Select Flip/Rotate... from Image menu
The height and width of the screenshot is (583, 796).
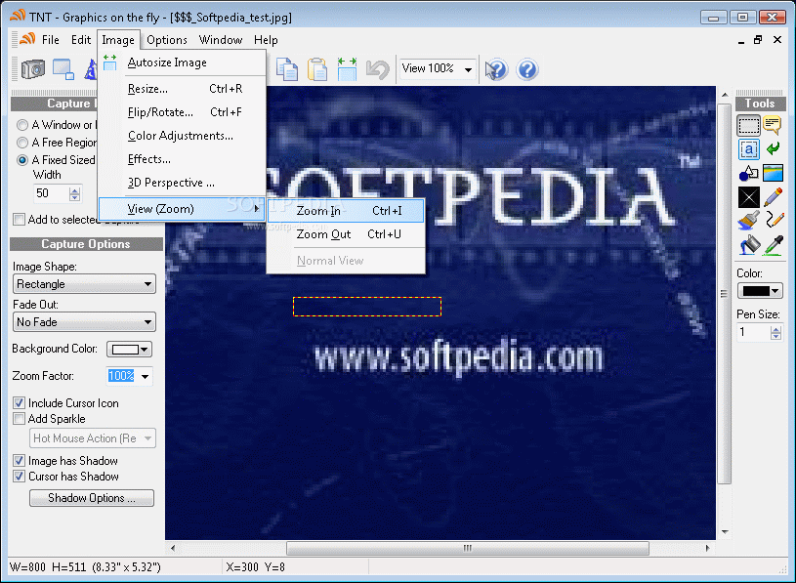point(183,112)
